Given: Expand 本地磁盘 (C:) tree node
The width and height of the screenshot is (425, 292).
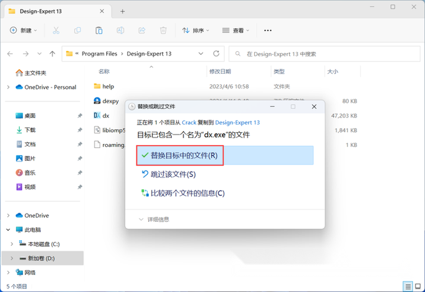Looking at the screenshot, I should click(x=12, y=244).
